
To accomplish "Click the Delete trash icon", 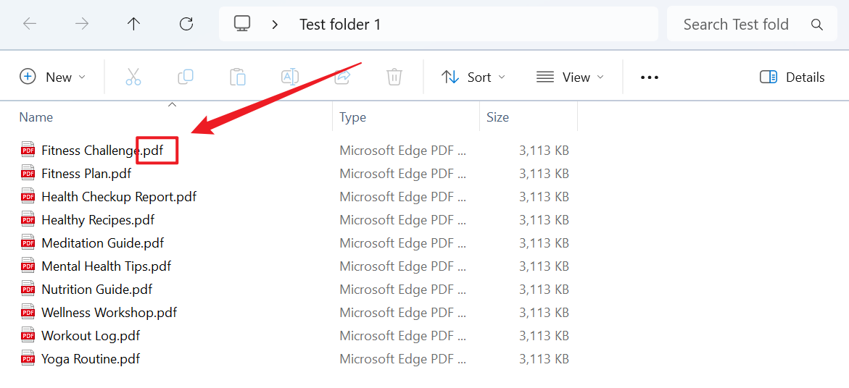I will [x=394, y=77].
